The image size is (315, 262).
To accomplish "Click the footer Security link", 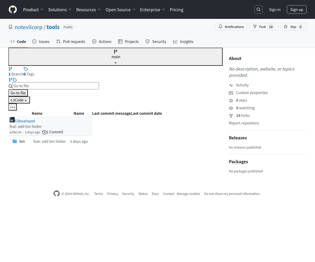I will click(128, 194).
